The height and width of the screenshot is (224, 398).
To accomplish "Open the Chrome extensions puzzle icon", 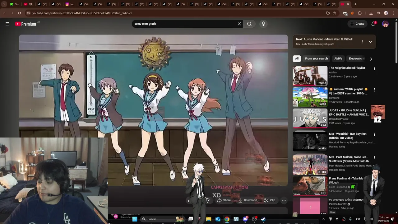I will [x=360, y=13].
